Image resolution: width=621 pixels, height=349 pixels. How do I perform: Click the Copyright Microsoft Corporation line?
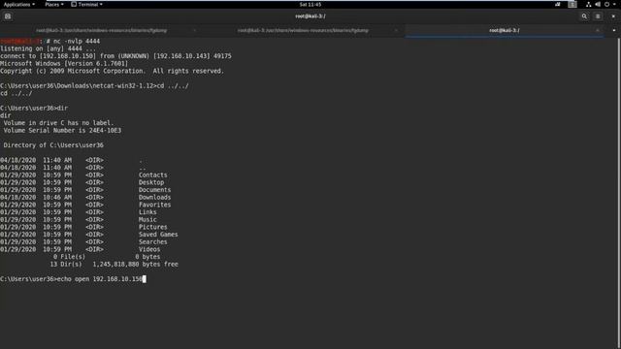pos(113,71)
